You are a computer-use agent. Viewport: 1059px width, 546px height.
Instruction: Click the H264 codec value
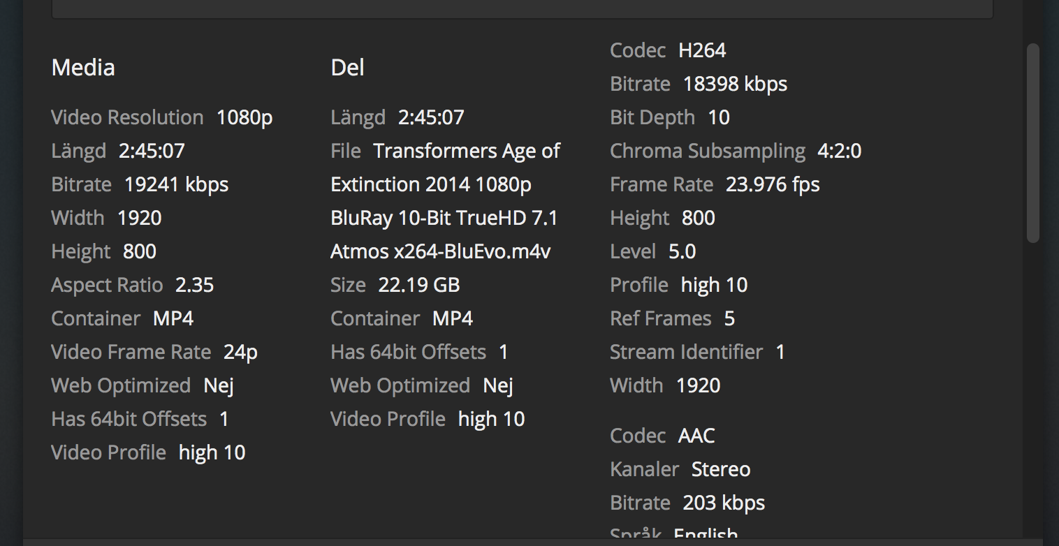point(702,50)
